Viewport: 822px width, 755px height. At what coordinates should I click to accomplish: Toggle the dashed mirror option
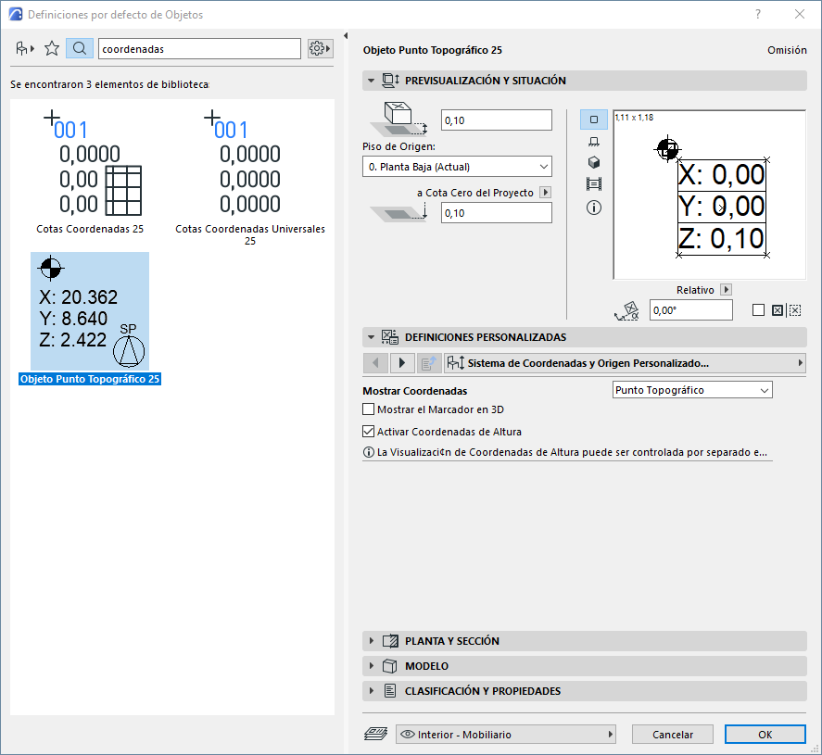coord(795,310)
